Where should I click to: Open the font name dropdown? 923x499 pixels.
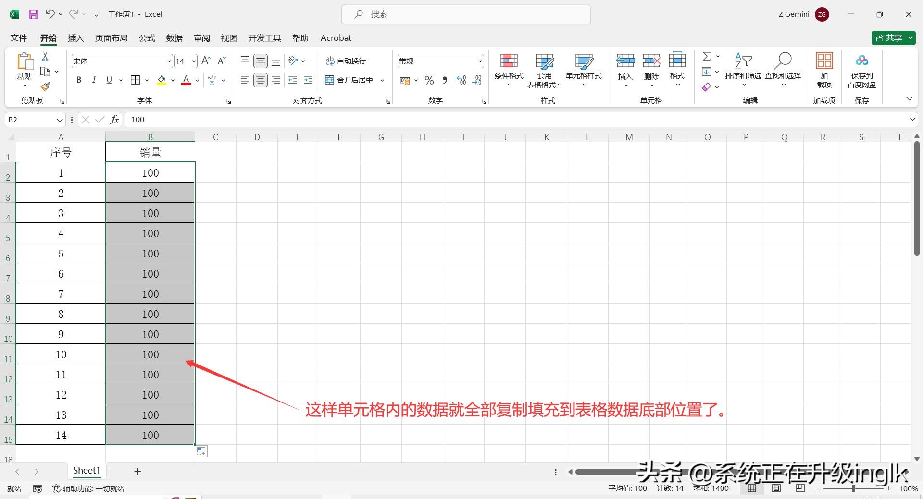click(169, 61)
